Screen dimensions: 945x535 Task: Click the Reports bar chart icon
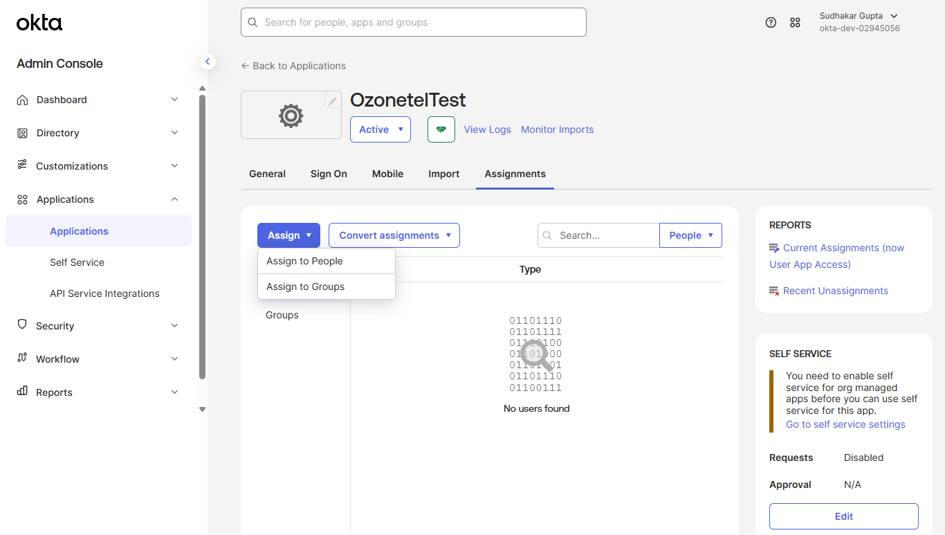tap(22, 391)
